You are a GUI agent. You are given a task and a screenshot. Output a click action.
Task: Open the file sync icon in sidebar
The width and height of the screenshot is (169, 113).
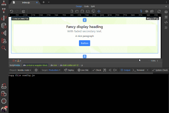pyautogui.click(x=4, y=94)
